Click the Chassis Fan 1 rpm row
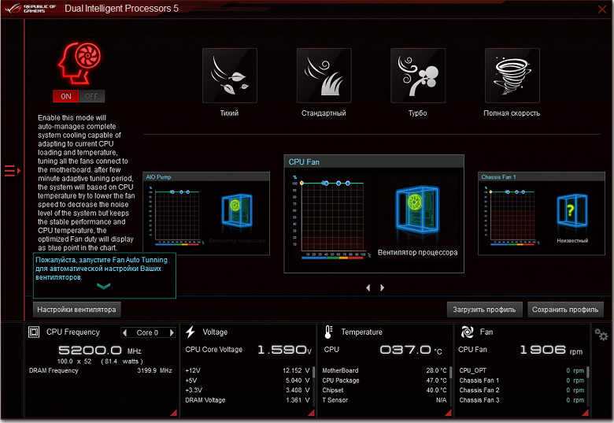The width and height of the screenshot is (614, 423). coord(522,380)
